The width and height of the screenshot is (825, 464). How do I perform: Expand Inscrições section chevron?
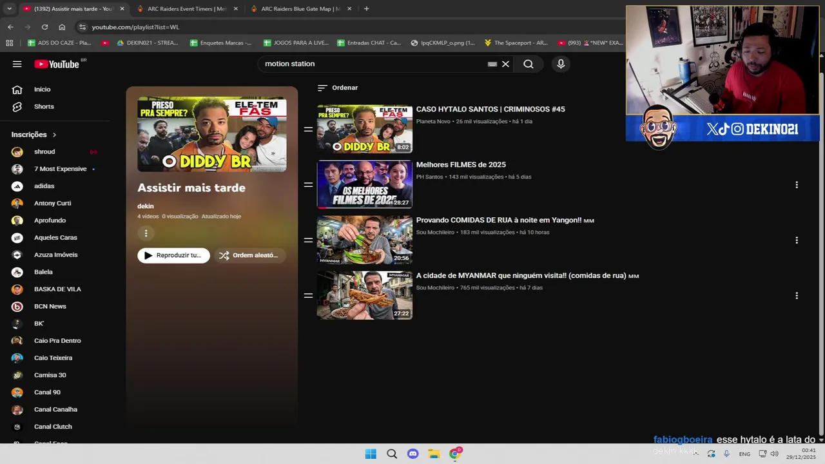click(x=54, y=135)
